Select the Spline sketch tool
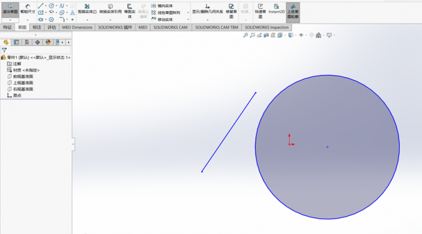Image resolution: width=422 pixels, height=234 pixels. click(x=62, y=6)
